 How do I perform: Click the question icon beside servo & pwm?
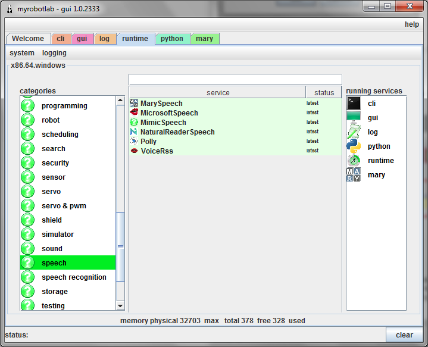point(28,205)
